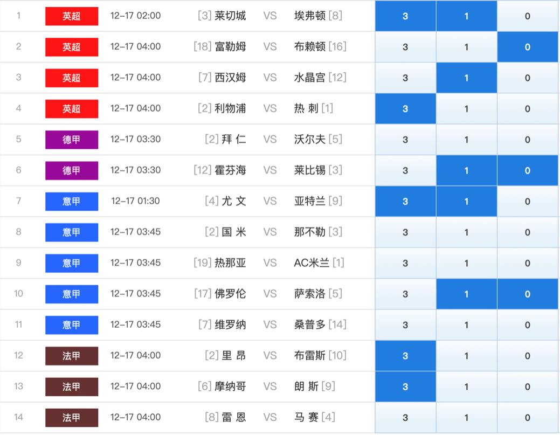Click home team name 国米
This screenshot has width=560, height=435.
234,232
